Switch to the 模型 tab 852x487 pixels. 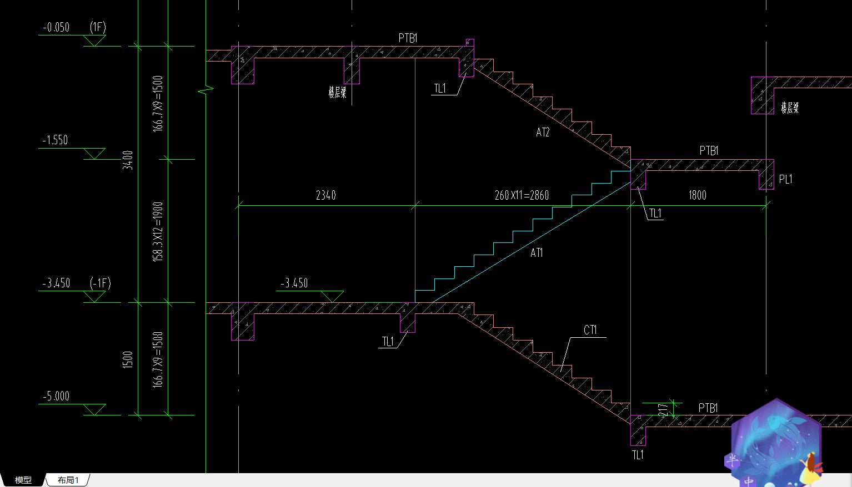(x=23, y=480)
